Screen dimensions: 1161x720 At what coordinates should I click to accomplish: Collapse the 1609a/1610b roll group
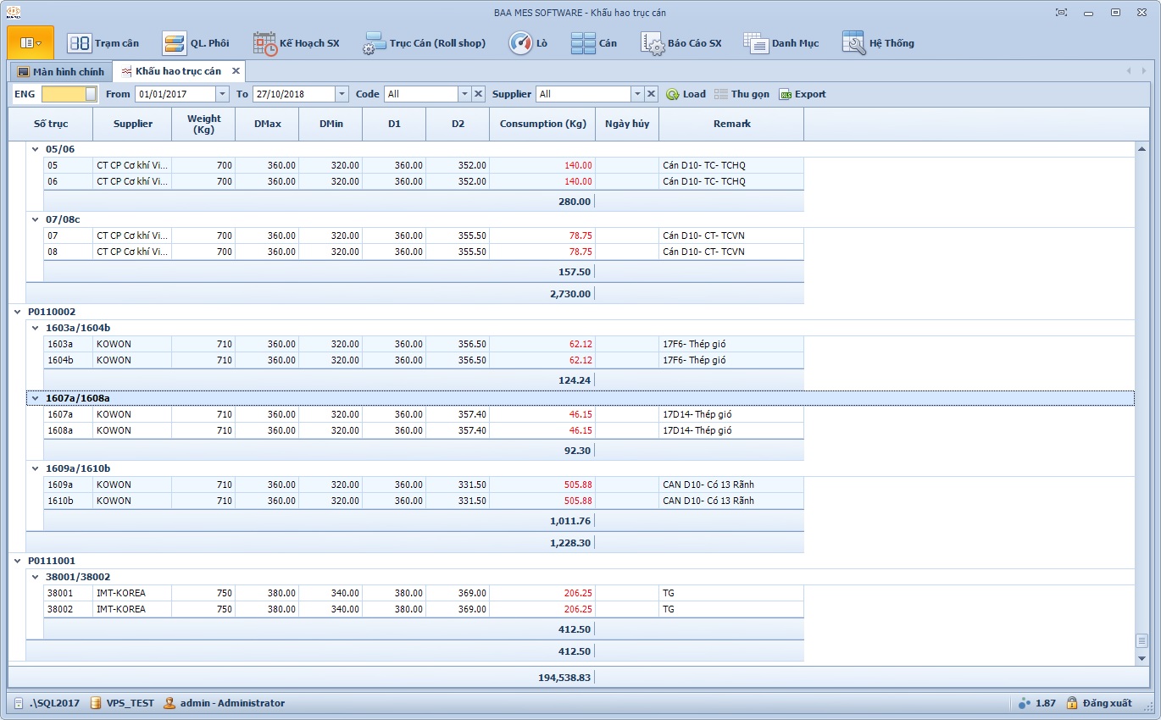point(36,468)
